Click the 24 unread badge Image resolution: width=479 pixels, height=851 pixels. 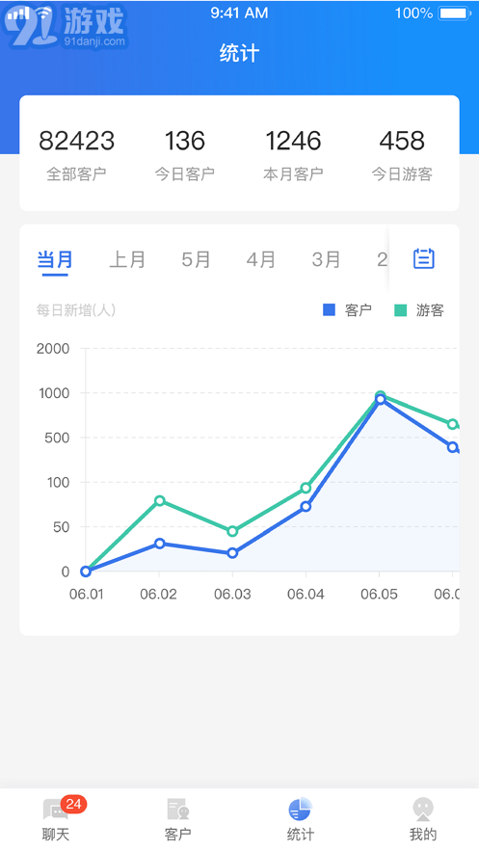[x=74, y=804]
